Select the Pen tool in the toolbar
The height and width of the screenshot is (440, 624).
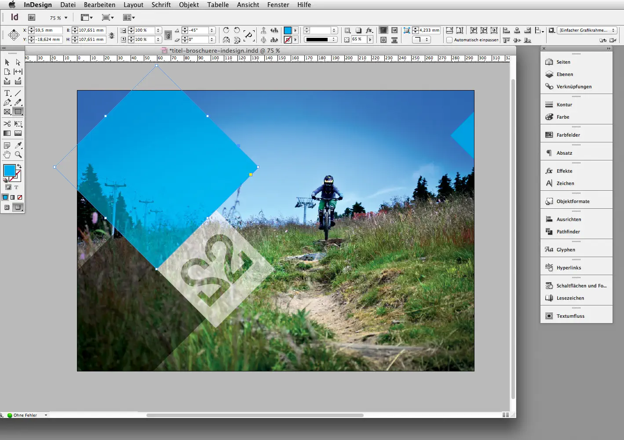[x=7, y=102]
